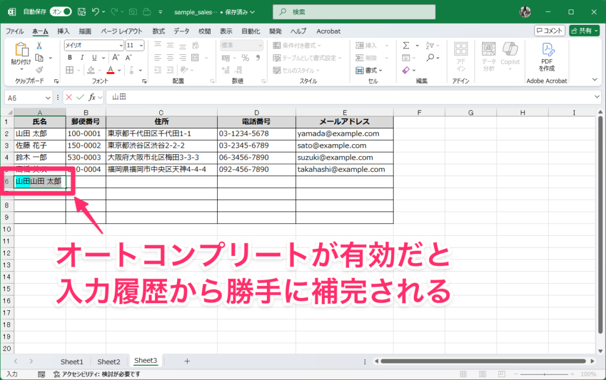Toggle the AutoSave switch
The width and height of the screenshot is (606, 380).
point(60,12)
